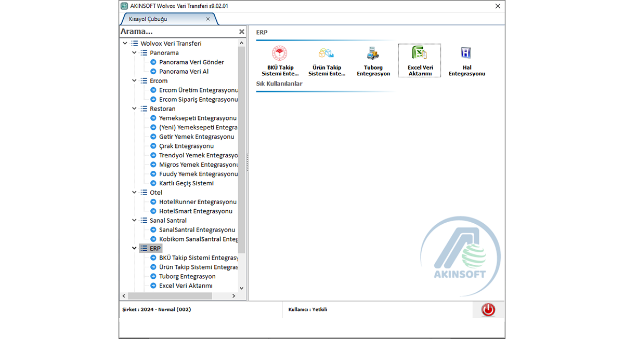Open Getir Yemek Entegrasyonu tree item
Screen dimensions: 624x339
[196, 137]
